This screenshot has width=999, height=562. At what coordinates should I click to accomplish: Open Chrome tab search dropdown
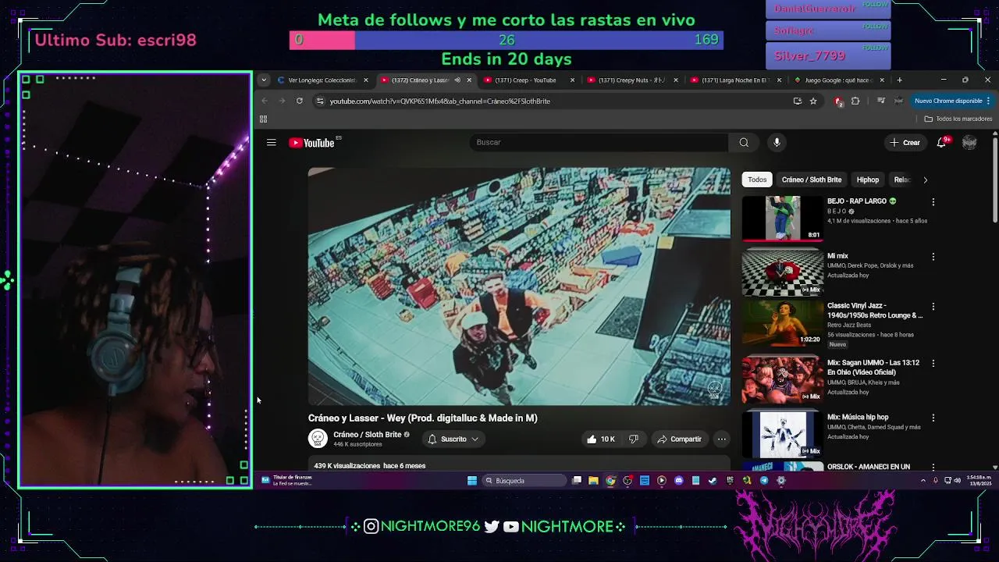click(264, 80)
